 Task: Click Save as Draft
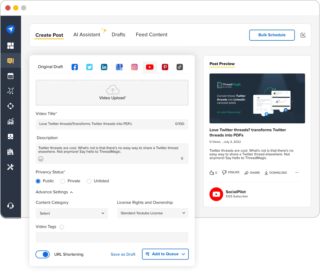123,254
